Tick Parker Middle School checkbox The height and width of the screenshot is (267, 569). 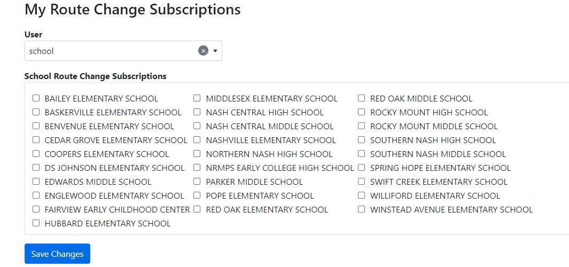(197, 182)
